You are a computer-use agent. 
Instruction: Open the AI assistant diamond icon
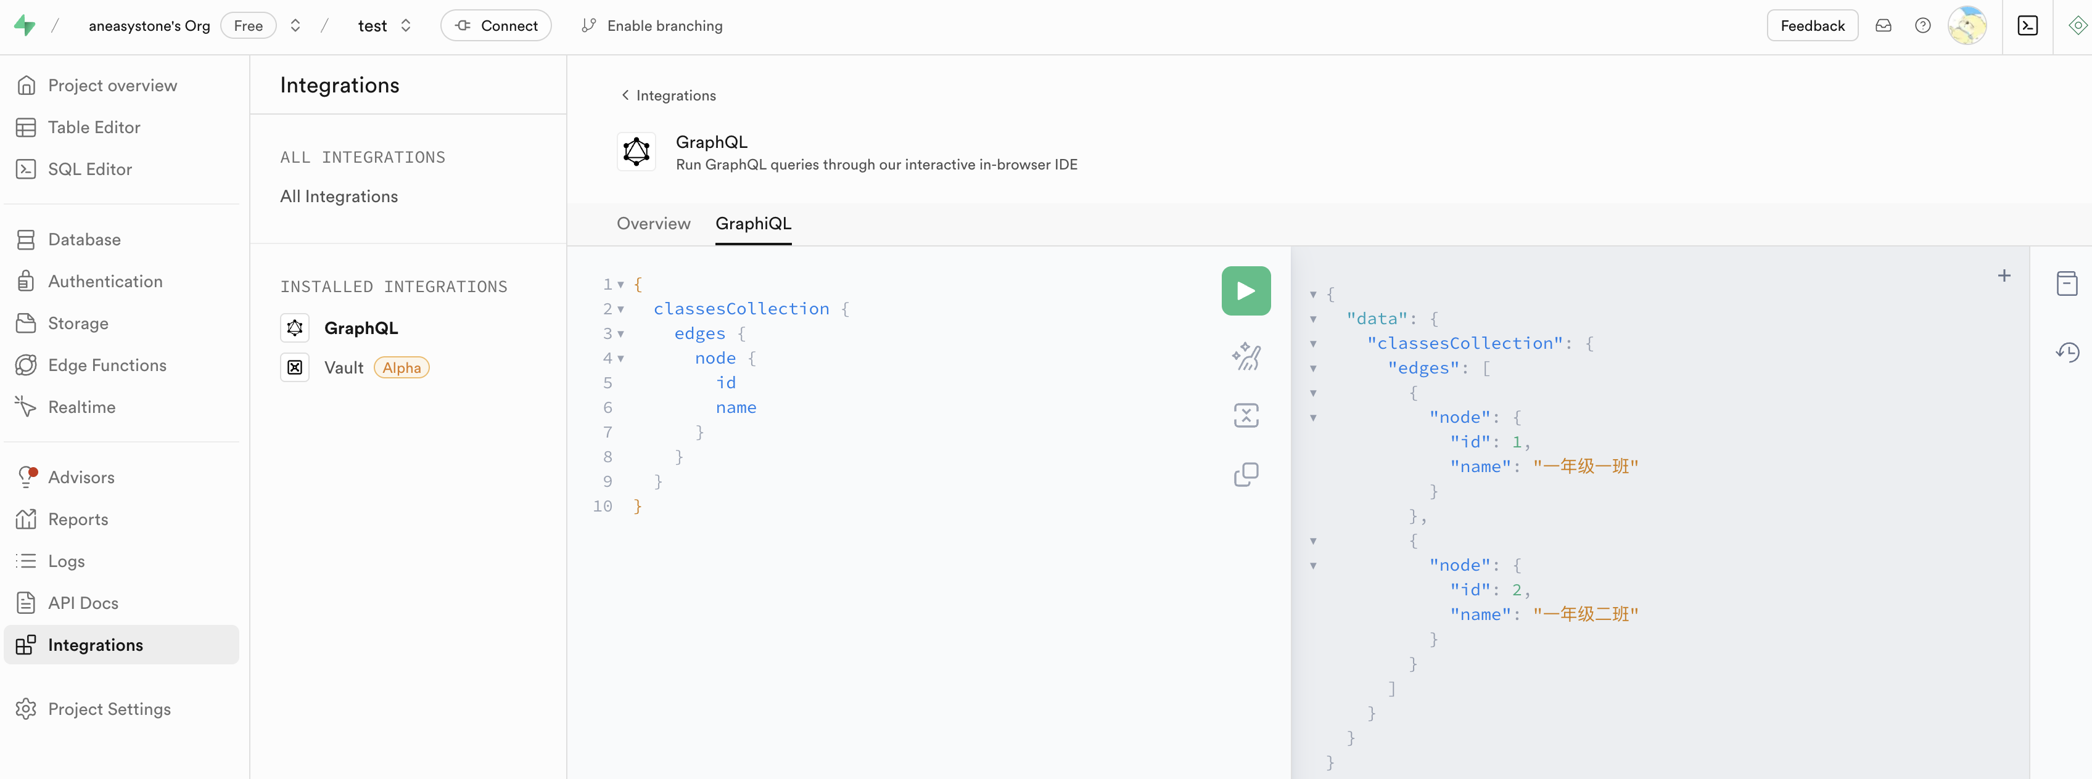coord(2077,25)
